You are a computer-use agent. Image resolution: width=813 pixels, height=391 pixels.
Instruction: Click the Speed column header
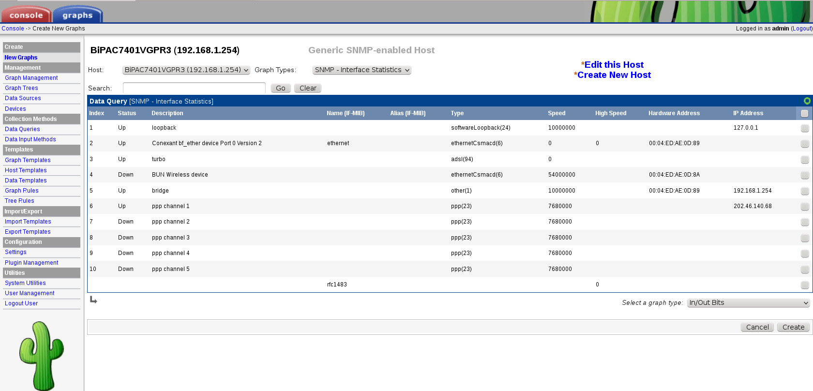click(x=557, y=113)
